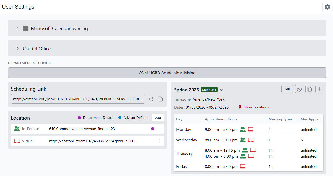The width and height of the screenshot is (333, 176).
Task: Click the purple Department Default dot in legend
Action: coord(79,118)
